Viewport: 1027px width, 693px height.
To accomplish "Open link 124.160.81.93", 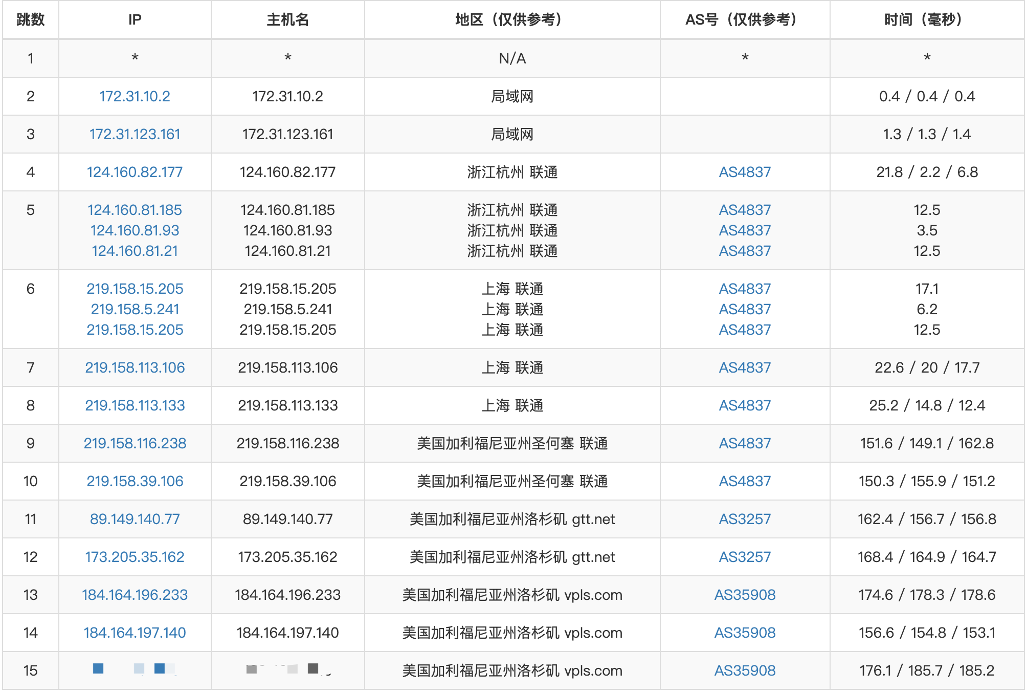I will pyautogui.click(x=135, y=230).
